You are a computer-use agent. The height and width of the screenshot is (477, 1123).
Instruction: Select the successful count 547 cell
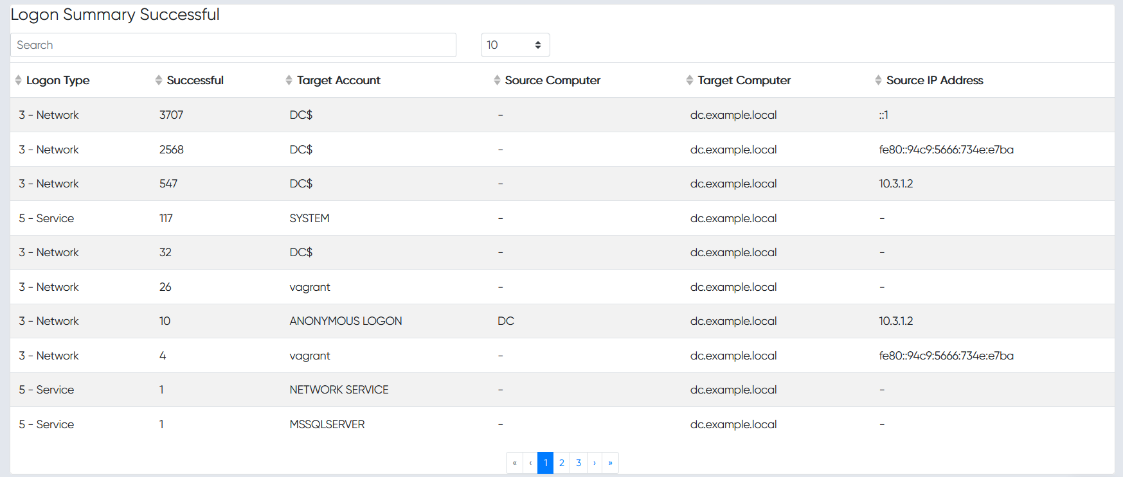click(168, 184)
